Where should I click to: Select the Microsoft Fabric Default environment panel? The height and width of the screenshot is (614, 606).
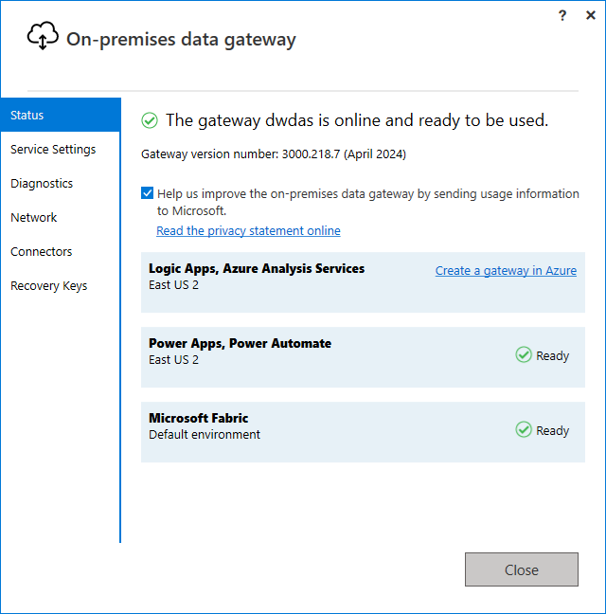tap(363, 432)
